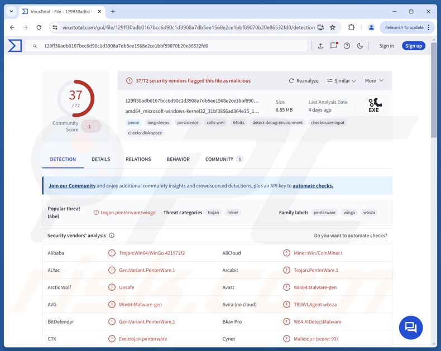This screenshot has width=441, height=351.
Task: Switch to the DETAILS tab
Action: (x=100, y=159)
